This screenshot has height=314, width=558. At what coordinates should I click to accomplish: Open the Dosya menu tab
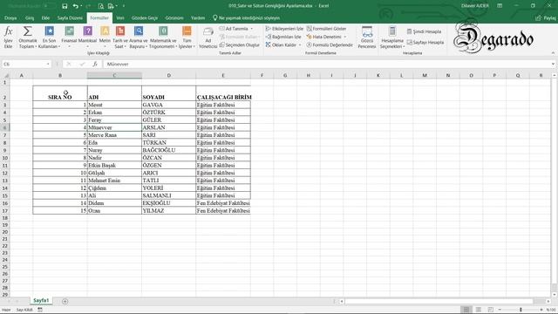(x=10, y=17)
